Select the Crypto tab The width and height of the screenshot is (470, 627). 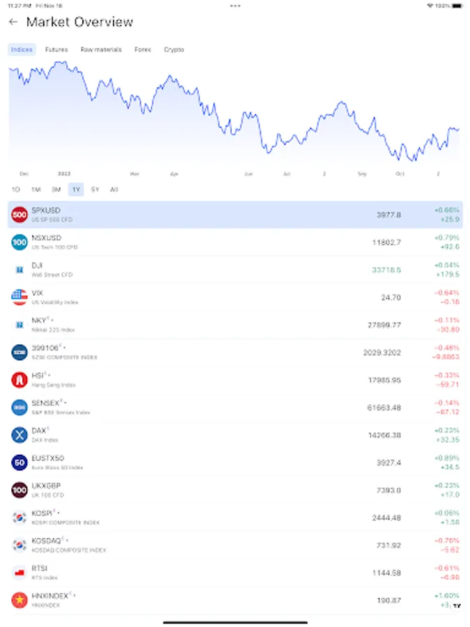(x=174, y=49)
